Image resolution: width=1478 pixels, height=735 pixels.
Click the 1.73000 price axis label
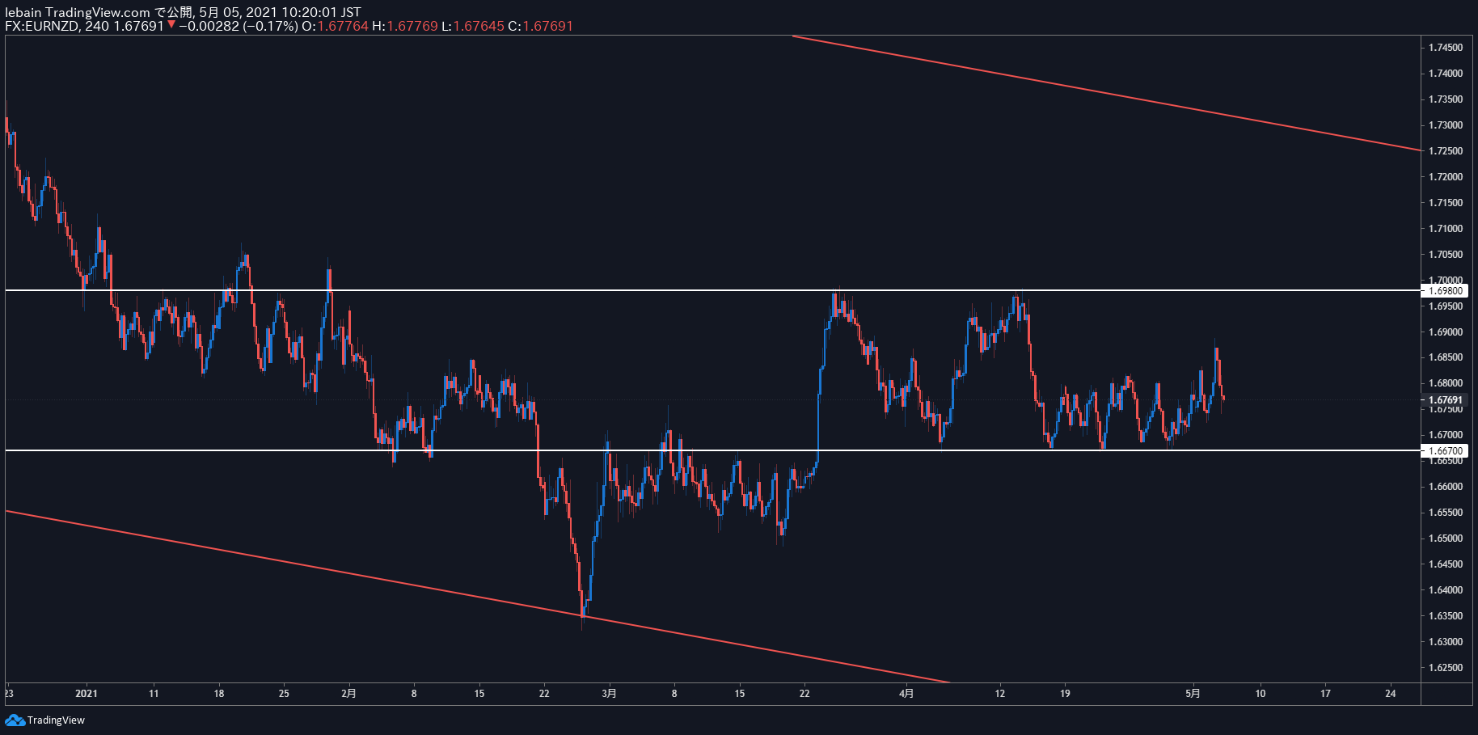click(x=1446, y=125)
